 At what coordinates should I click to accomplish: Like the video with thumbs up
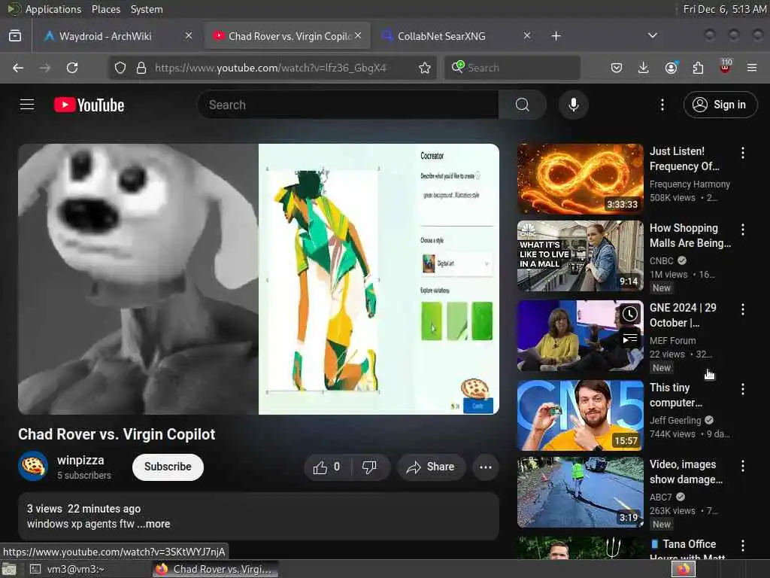(x=328, y=467)
